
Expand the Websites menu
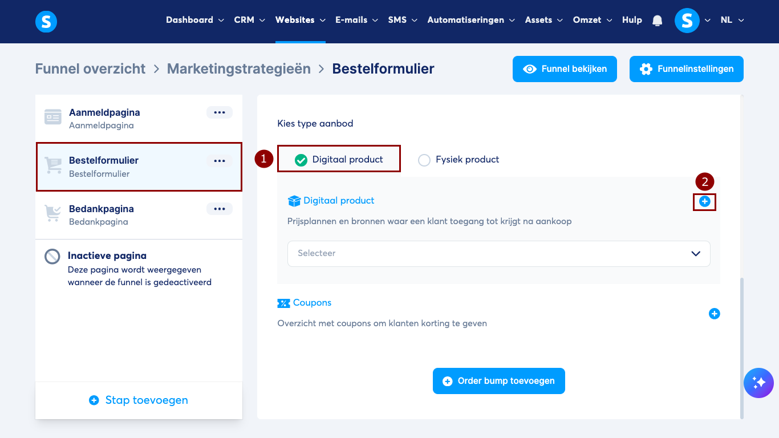tap(301, 20)
